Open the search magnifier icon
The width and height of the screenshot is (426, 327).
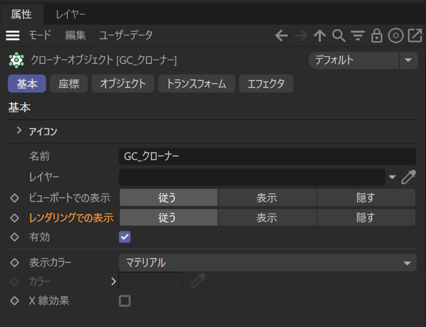pyautogui.click(x=339, y=35)
